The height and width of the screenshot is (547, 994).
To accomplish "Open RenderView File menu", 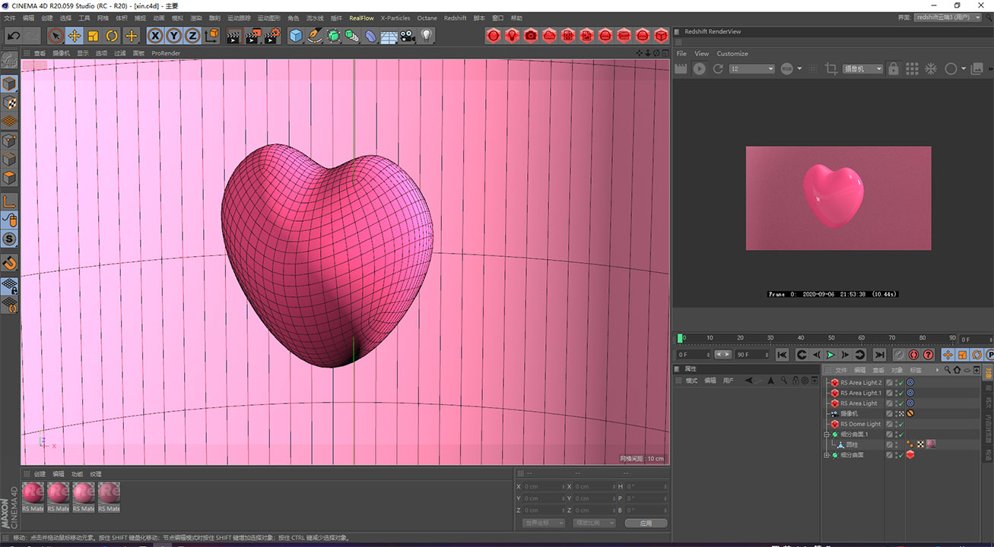I will (681, 54).
